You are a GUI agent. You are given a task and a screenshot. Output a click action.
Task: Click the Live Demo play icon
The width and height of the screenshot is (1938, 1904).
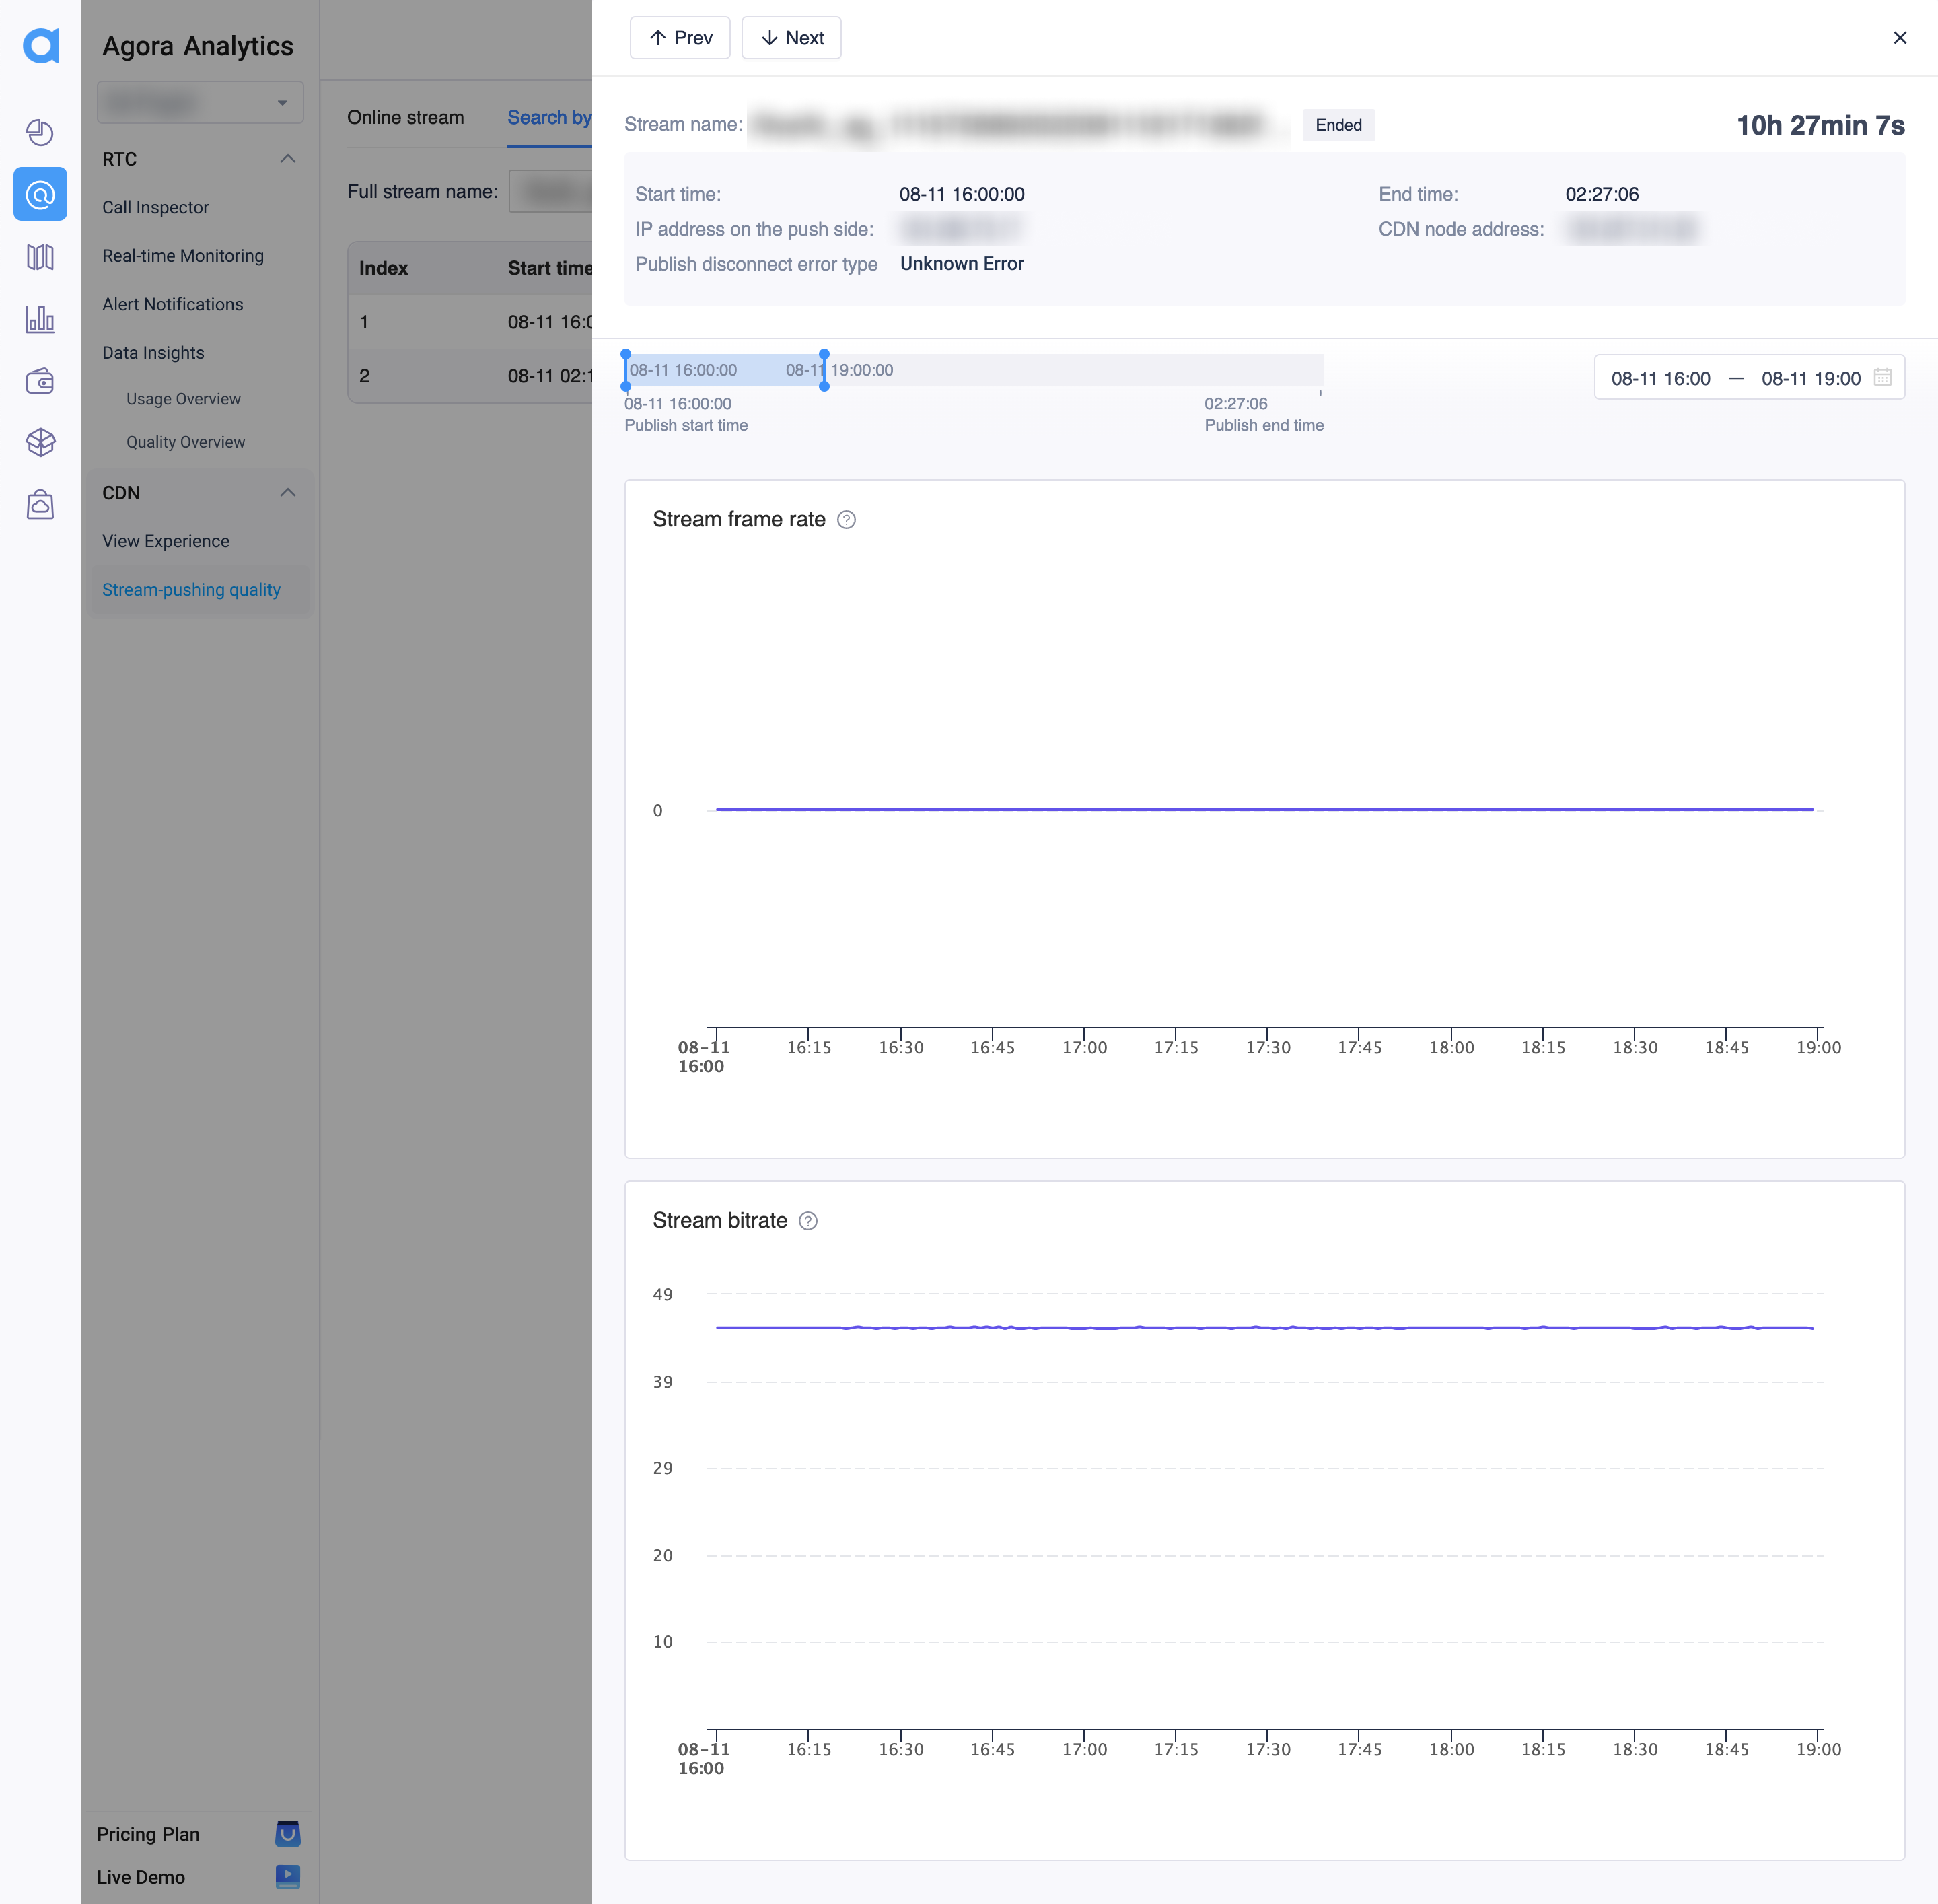[288, 1877]
